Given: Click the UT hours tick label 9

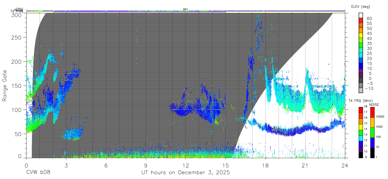Looking at the screenshot, I should pyautogui.click(x=146, y=165).
